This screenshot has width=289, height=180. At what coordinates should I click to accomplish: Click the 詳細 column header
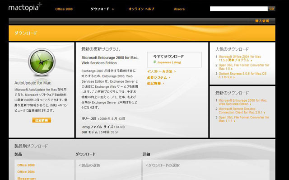point(146,154)
